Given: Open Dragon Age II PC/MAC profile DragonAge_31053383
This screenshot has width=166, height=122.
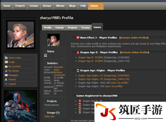Looking at the screenshot, I should [x=104, y=57].
